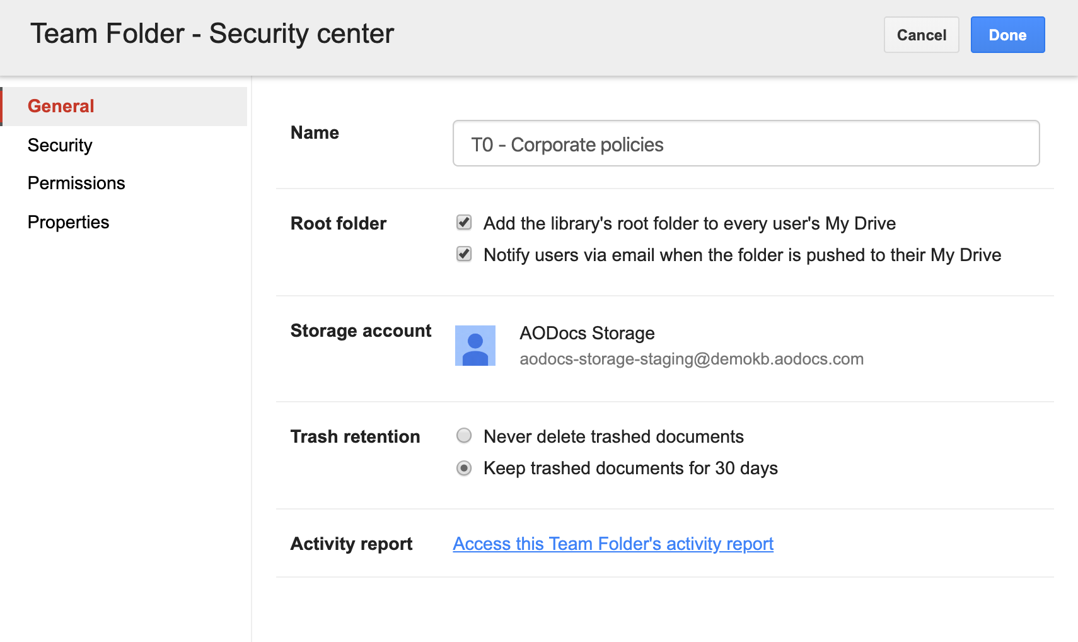Open the Team Folder's activity report link

(613, 544)
